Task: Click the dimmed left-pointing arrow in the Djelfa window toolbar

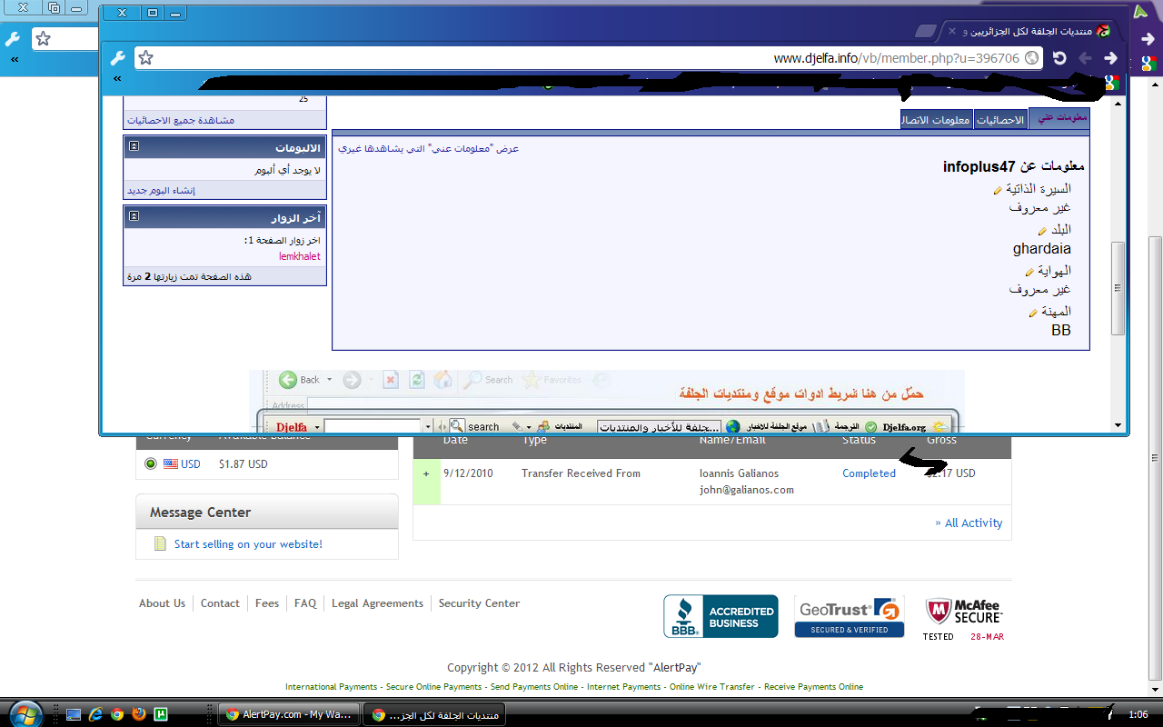Action: pos(1085,58)
